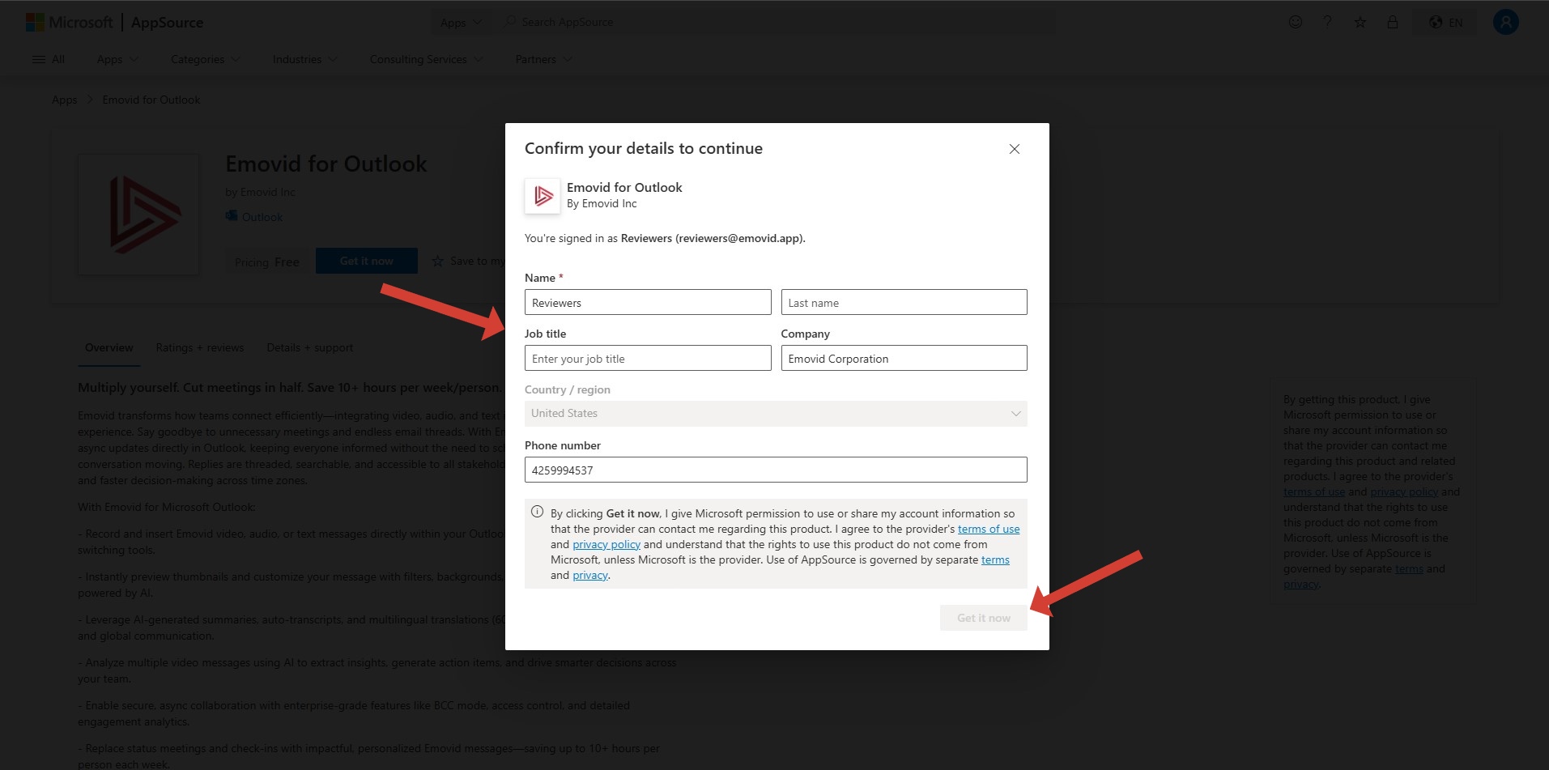Click the info icon beside the consent notice
The height and width of the screenshot is (770, 1549).
coord(537,512)
